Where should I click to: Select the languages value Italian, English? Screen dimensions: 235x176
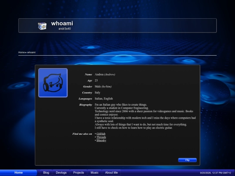[x=104, y=99]
